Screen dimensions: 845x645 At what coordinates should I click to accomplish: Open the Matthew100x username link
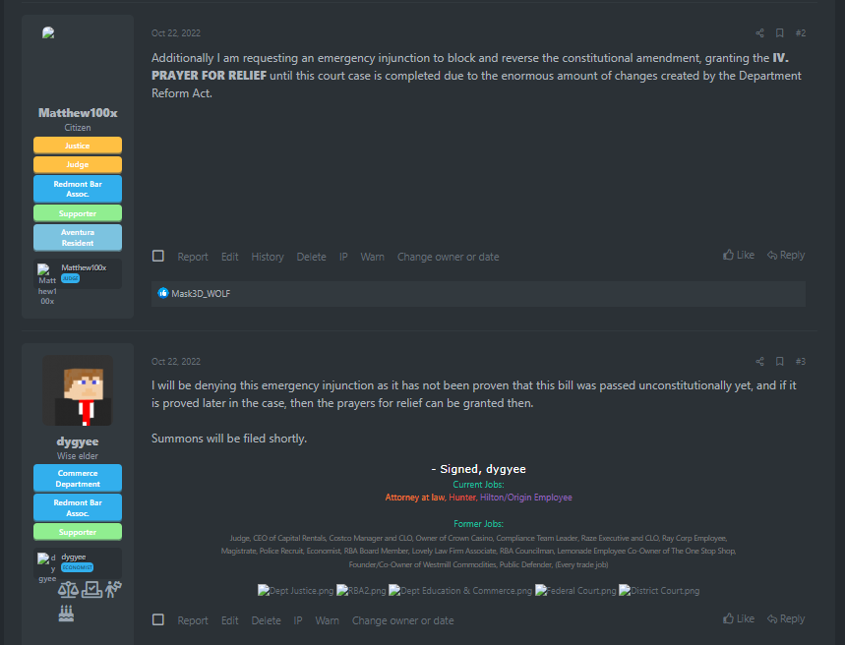tap(78, 113)
